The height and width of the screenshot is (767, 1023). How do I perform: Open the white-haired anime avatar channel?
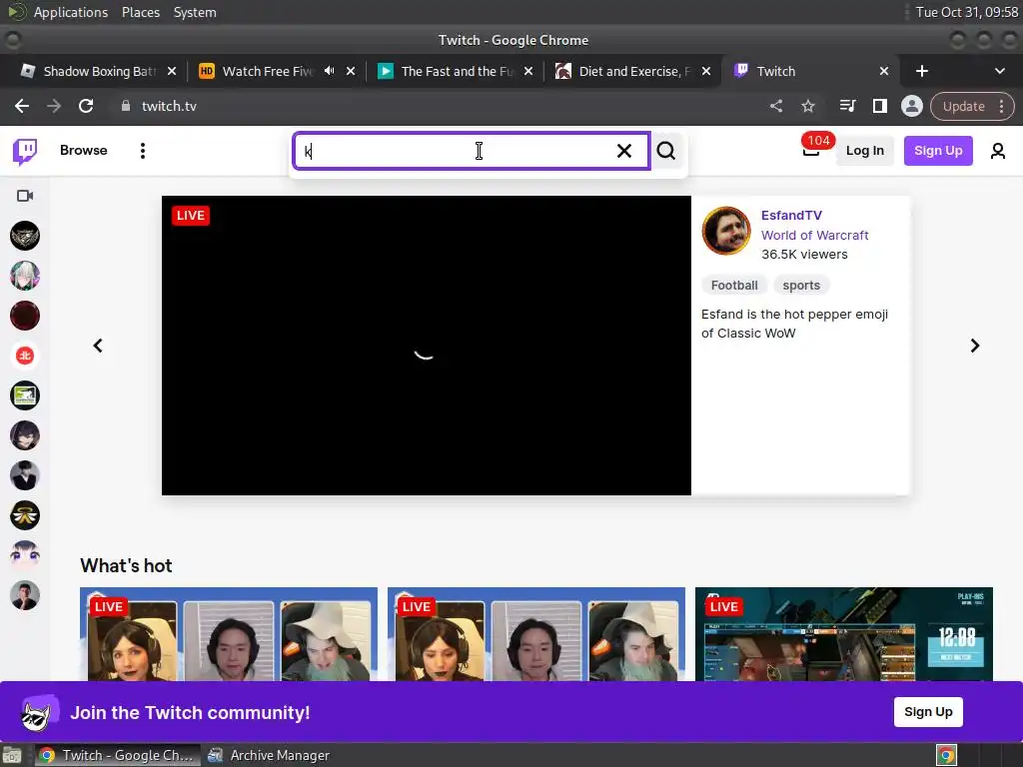click(x=25, y=276)
